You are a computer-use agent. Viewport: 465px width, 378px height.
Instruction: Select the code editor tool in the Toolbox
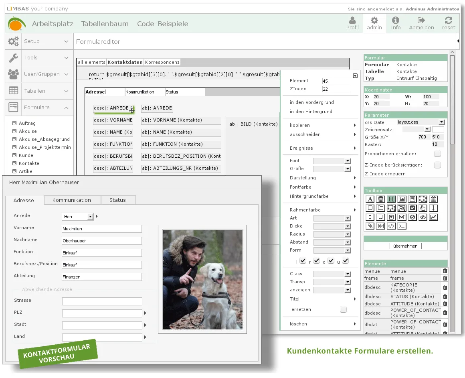pyautogui.click(x=391, y=225)
